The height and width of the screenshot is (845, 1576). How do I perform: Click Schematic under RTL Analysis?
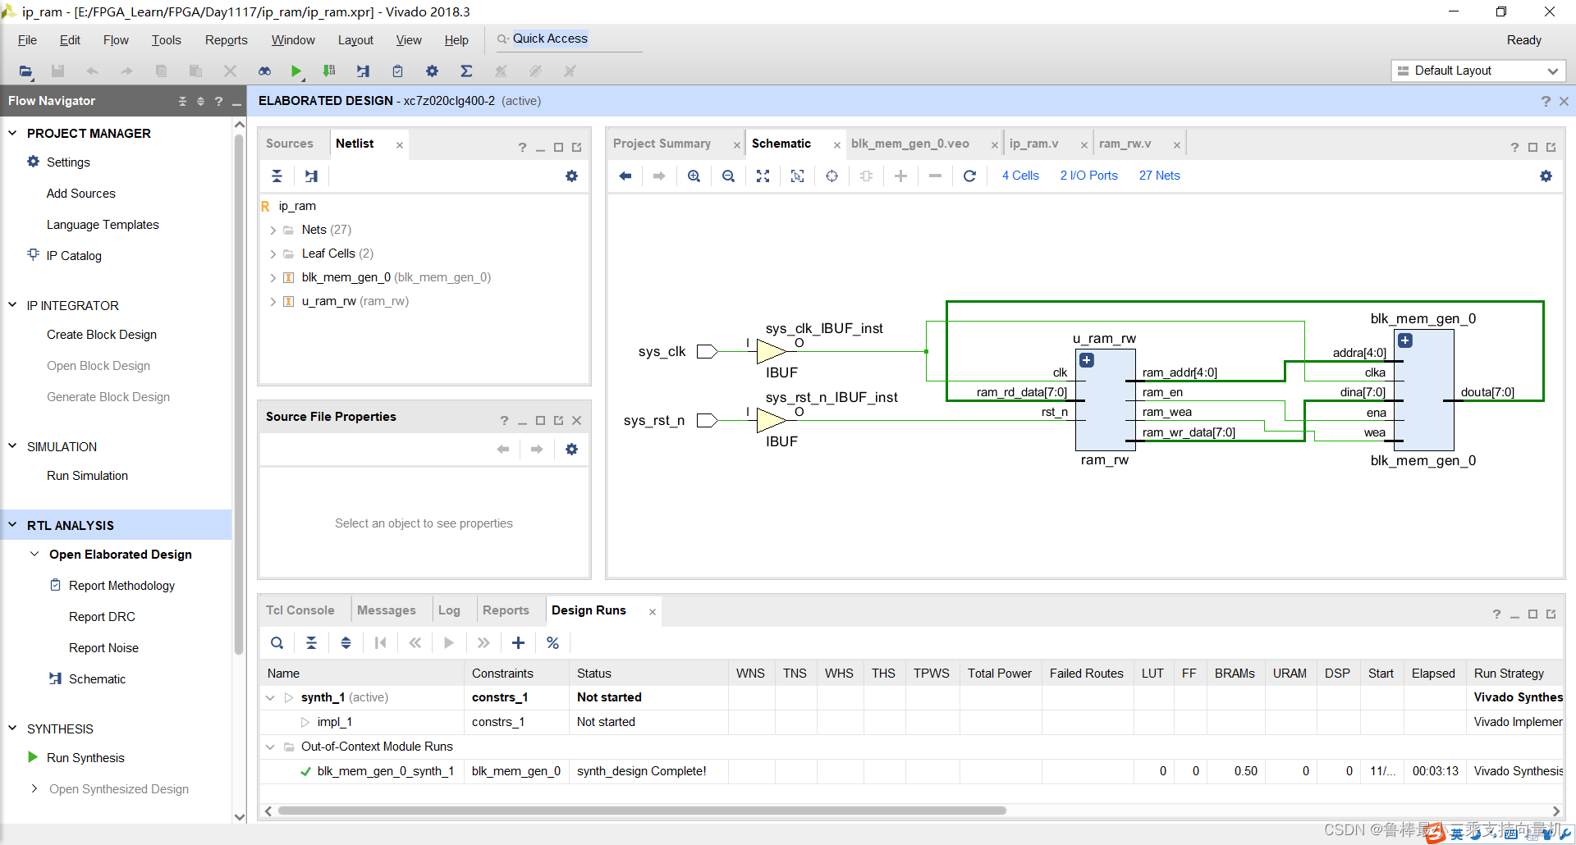[97, 679]
